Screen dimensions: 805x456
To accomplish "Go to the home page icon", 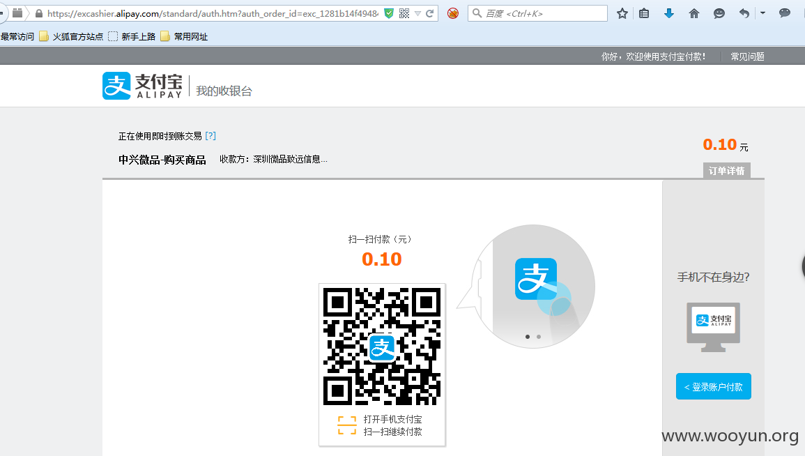I will [x=694, y=13].
